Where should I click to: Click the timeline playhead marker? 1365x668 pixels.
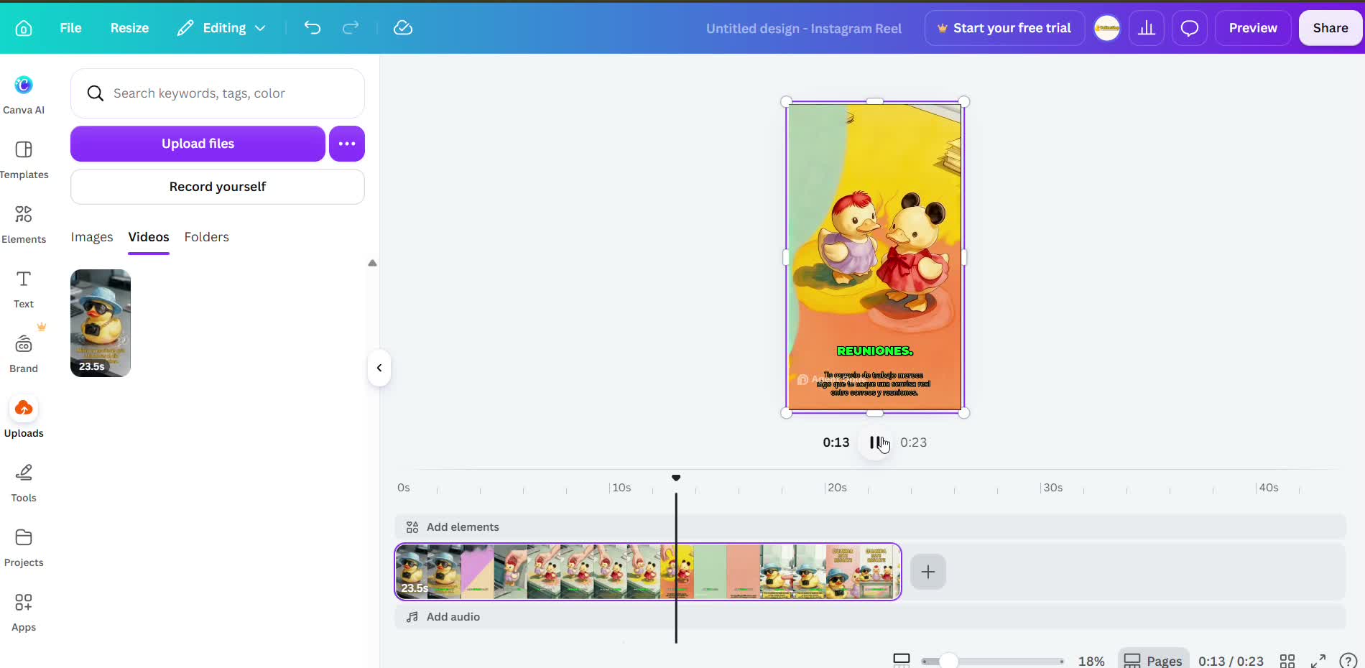[x=676, y=478]
